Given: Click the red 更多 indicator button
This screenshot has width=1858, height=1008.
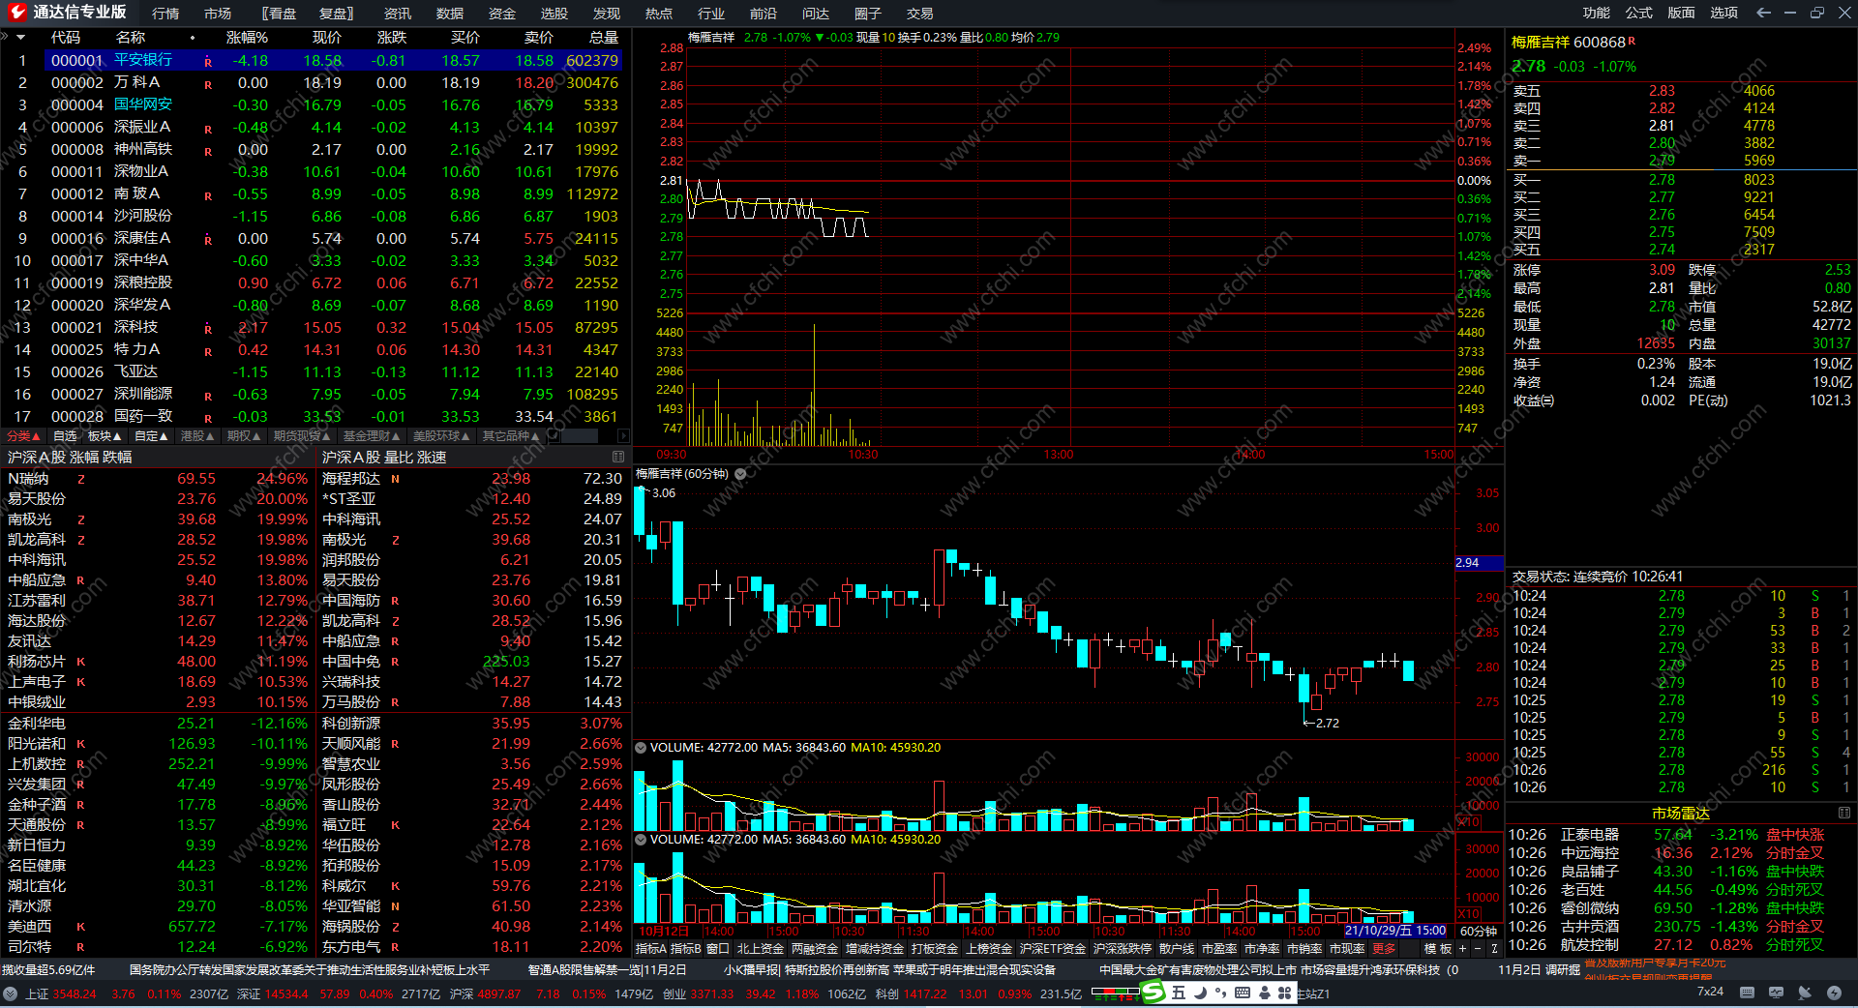Looking at the screenshot, I should [1385, 949].
